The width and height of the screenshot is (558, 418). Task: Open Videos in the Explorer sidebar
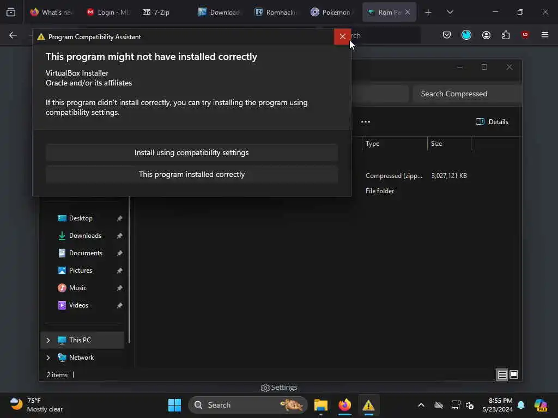(78, 305)
